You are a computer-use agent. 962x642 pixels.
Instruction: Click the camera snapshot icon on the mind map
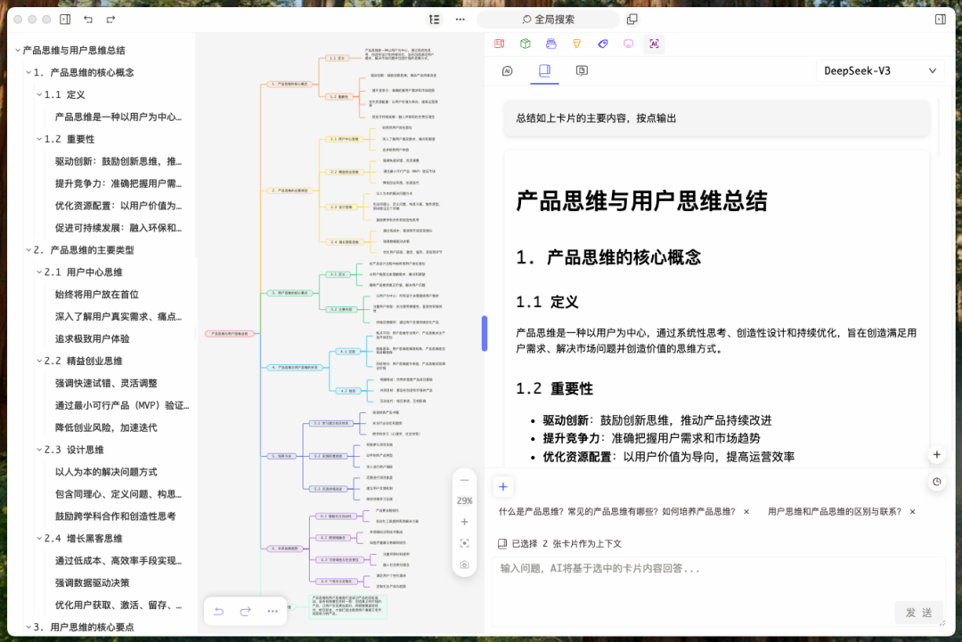[464, 565]
